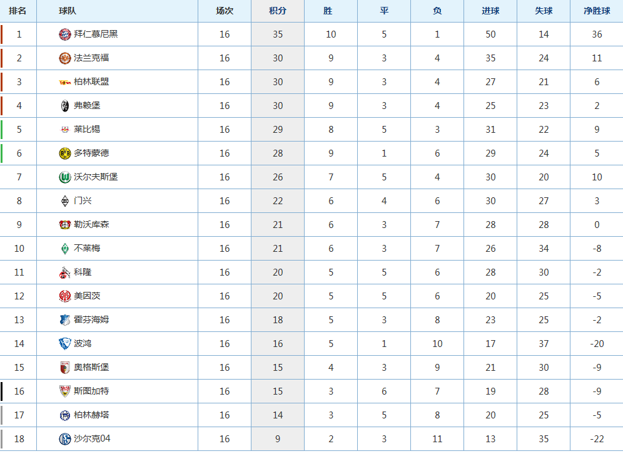Viewport: 623px width, 456px height.
Task: Click the Schalke 04 blue crest
Action: (65, 439)
